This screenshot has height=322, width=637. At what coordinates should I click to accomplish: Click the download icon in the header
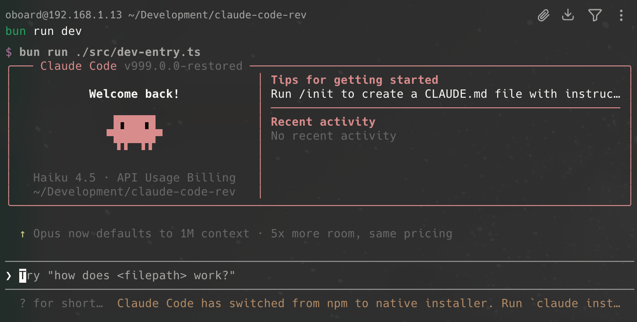[568, 15]
